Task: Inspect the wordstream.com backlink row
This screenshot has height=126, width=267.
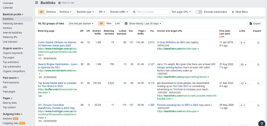Action: 258,65
